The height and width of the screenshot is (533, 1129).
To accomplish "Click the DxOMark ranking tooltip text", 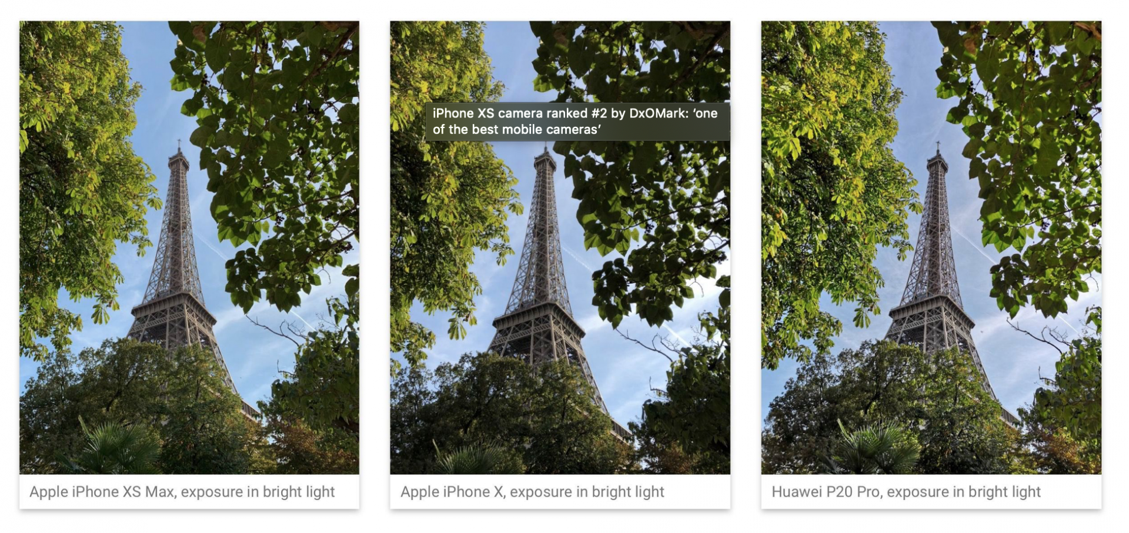I will [x=575, y=122].
